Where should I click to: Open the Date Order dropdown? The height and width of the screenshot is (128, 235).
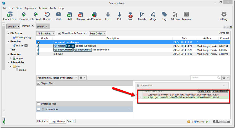click(x=97, y=33)
